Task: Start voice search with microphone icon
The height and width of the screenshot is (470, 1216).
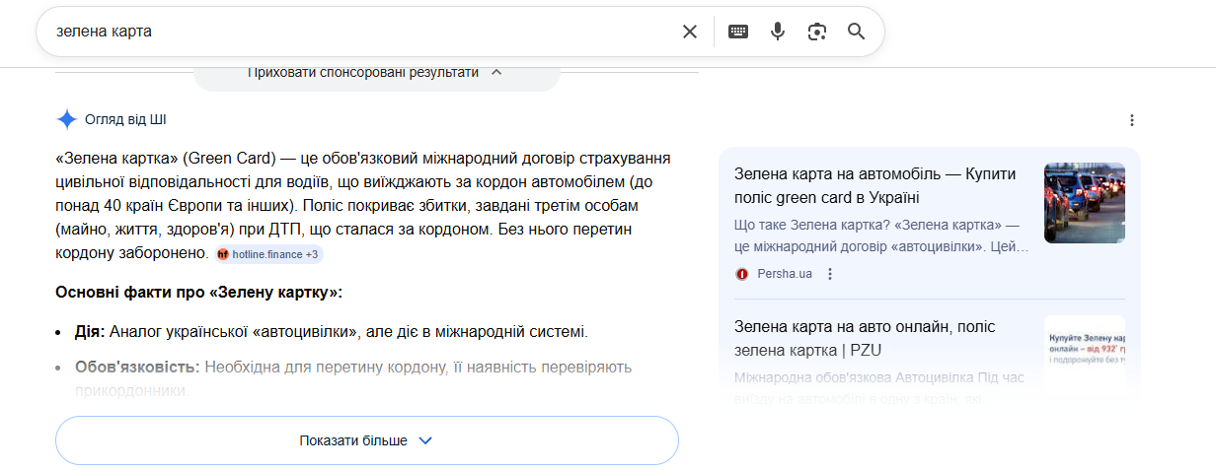Action: (x=778, y=32)
